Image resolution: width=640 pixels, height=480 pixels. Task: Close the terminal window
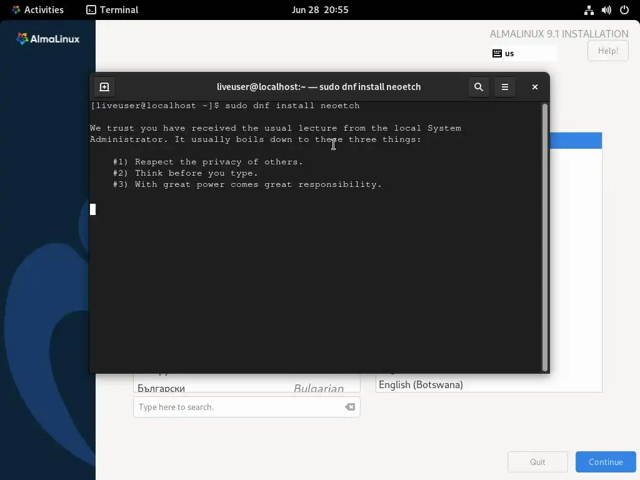coord(535,87)
